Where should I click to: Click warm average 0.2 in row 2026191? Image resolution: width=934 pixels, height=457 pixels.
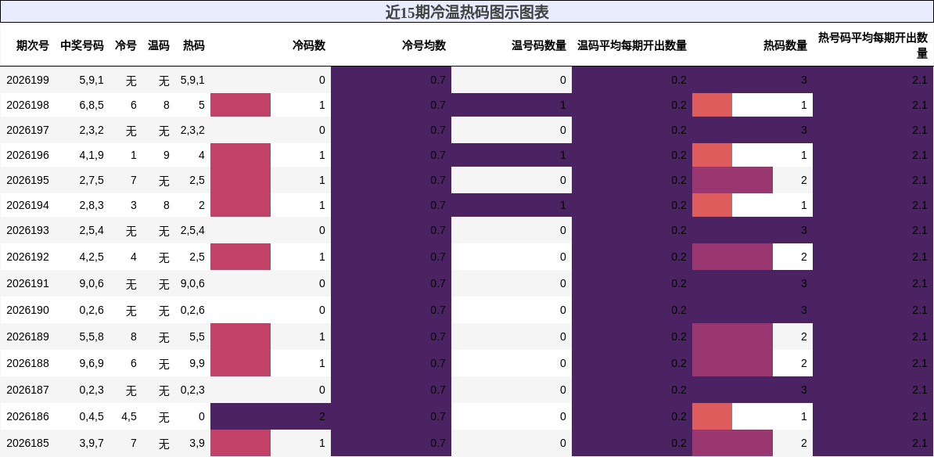tap(679, 283)
